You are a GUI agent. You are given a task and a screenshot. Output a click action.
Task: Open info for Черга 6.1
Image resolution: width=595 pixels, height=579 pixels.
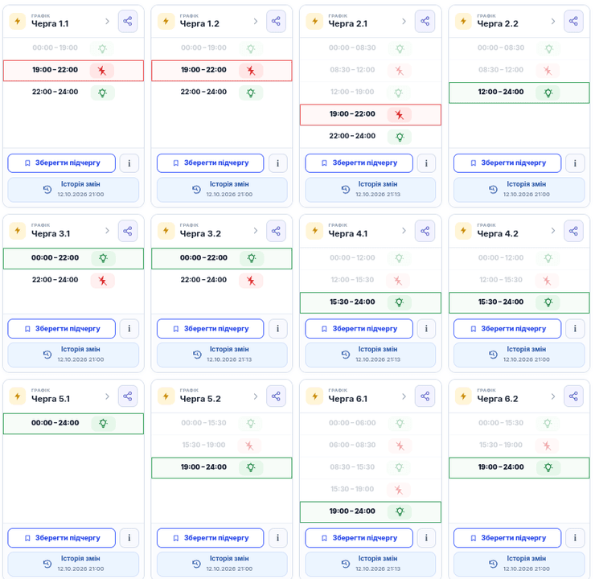click(x=426, y=538)
